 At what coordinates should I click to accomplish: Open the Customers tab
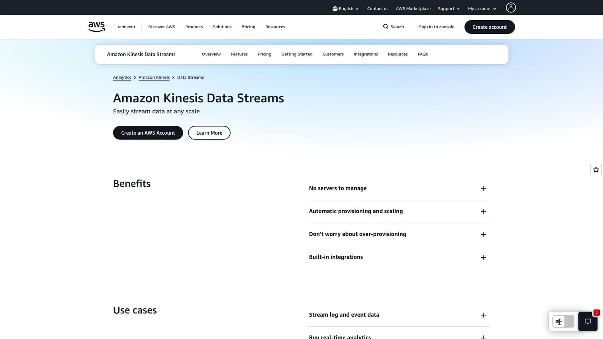click(x=333, y=54)
